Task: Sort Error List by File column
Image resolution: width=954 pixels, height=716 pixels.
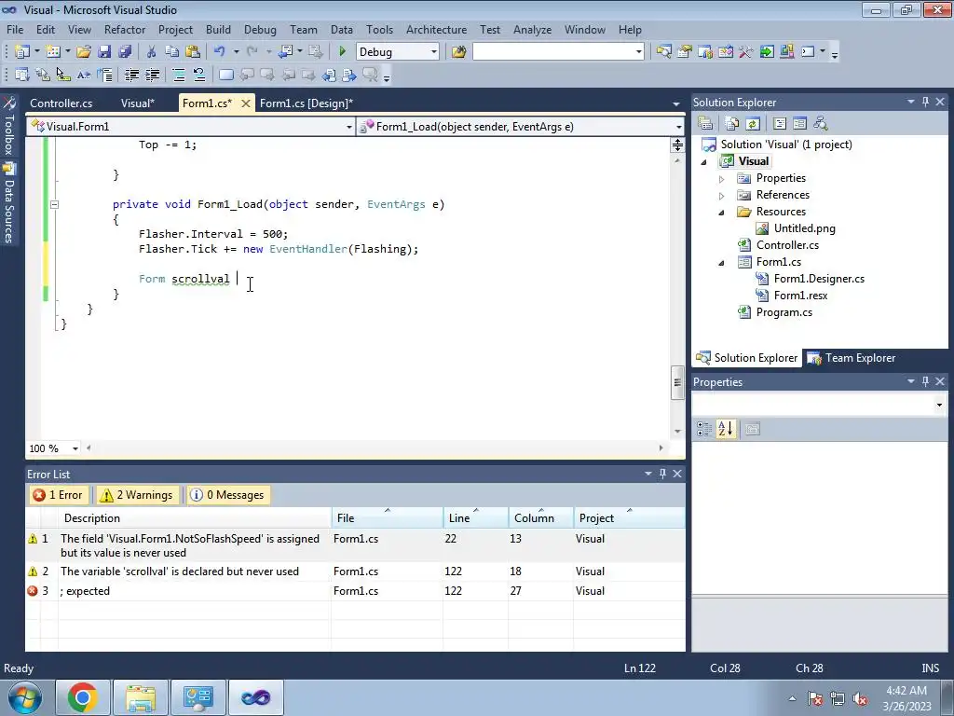Action: pos(388,518)
